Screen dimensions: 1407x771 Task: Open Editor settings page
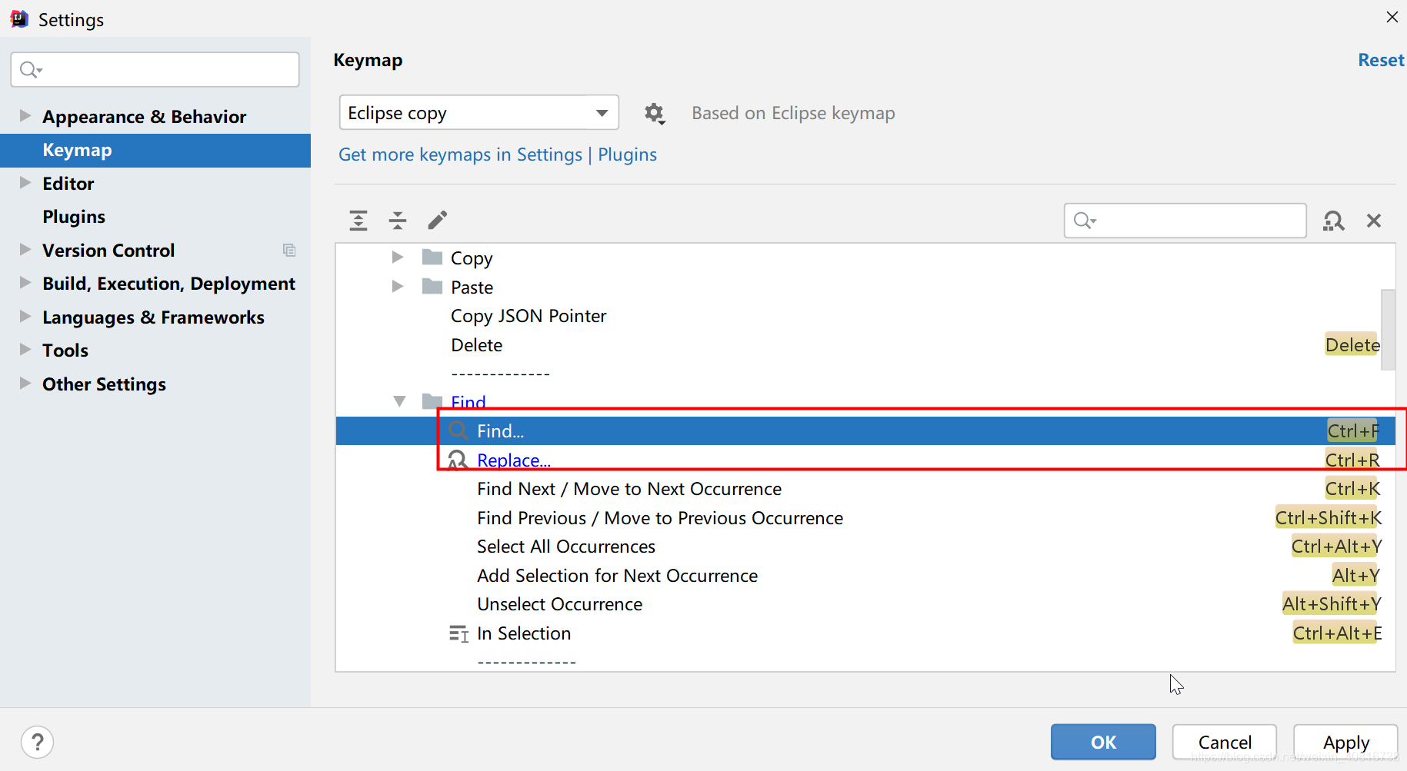[68, 184]
